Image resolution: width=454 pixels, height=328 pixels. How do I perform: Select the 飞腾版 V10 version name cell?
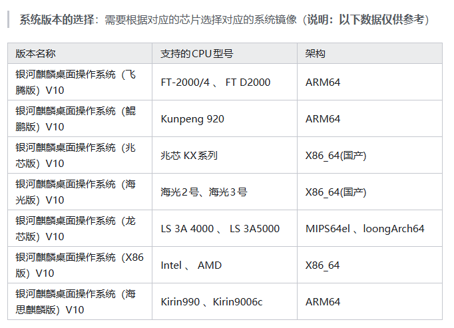click(x=75, y=82)
